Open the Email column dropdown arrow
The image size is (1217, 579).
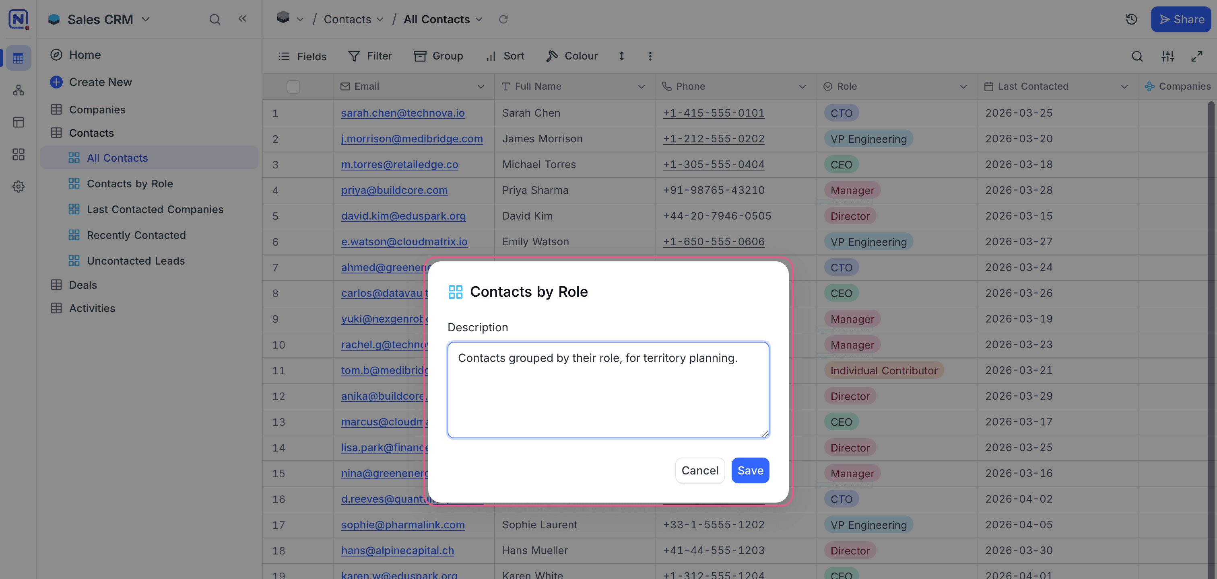point(481,87)
